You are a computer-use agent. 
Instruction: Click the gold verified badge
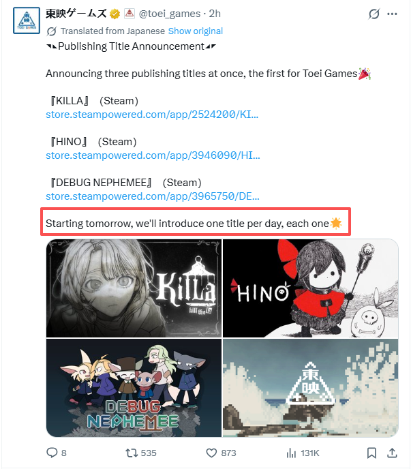(x=115, y=14)
